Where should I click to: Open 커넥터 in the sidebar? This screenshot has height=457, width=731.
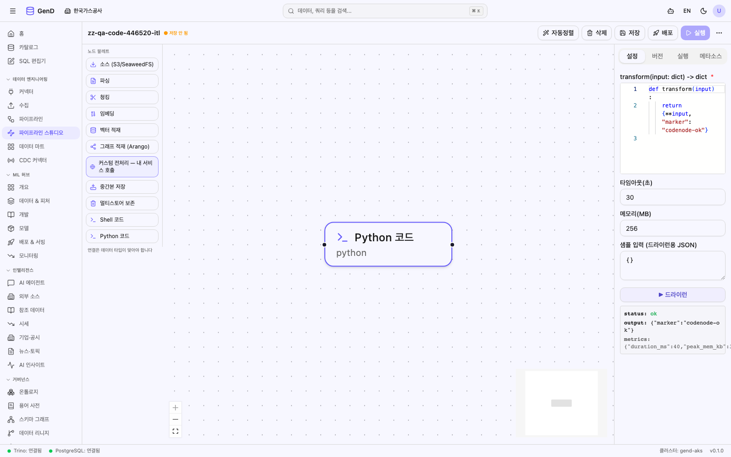tap(41, 92)
